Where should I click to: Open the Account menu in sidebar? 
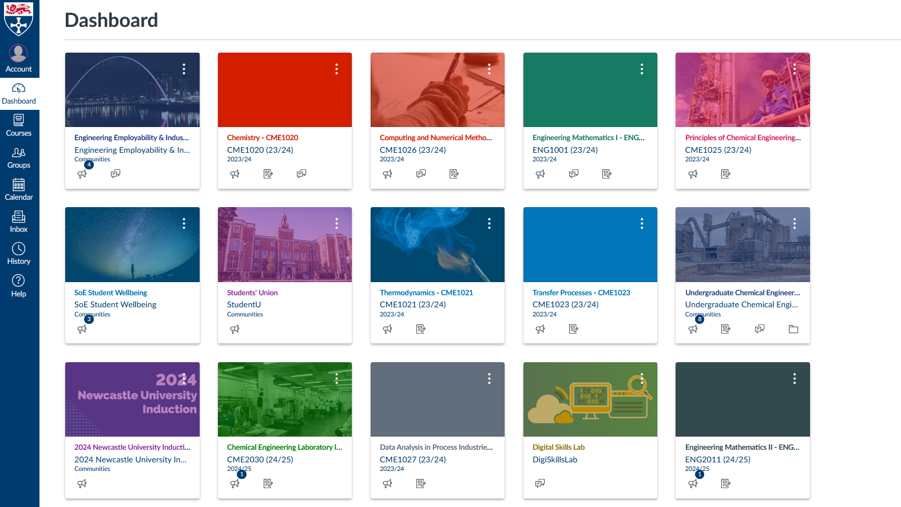19,59
